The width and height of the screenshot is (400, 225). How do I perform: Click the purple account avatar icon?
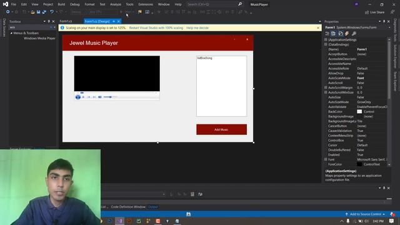coord(356,4)
